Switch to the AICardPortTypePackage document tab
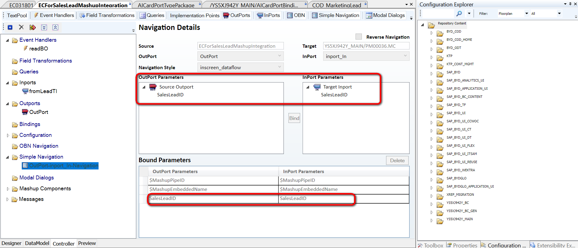Viewport: 578px width, 248px height. (166, 5)
